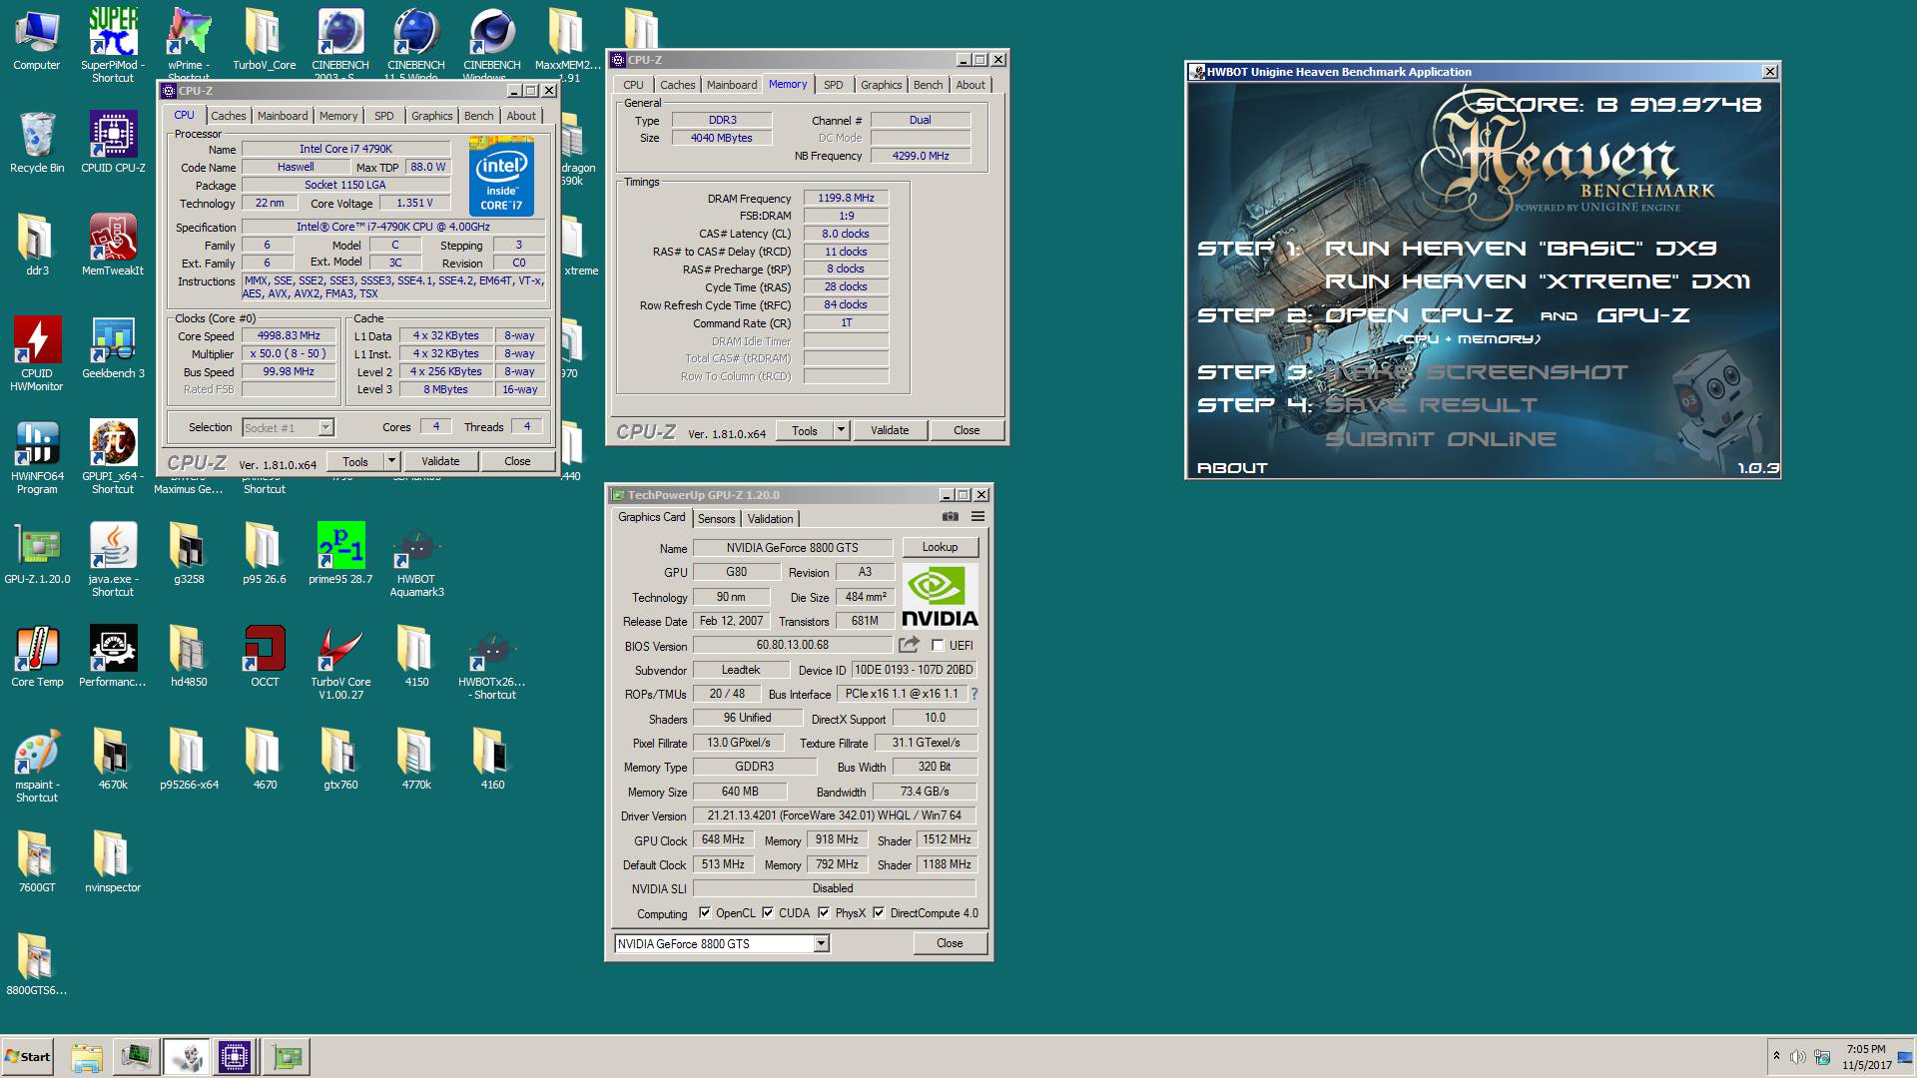This screenshot has width=1917, height=1078.
Task: Switch to Caches tab in left CPU-Z
Action: pyautogui.click(x=228, y=116)
